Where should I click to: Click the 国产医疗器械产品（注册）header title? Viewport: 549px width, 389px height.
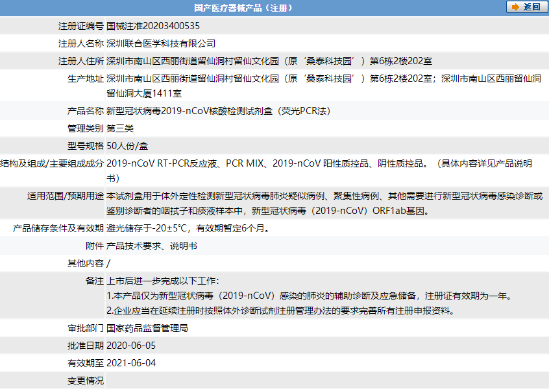pyautogui.click(x=243, y=8)
